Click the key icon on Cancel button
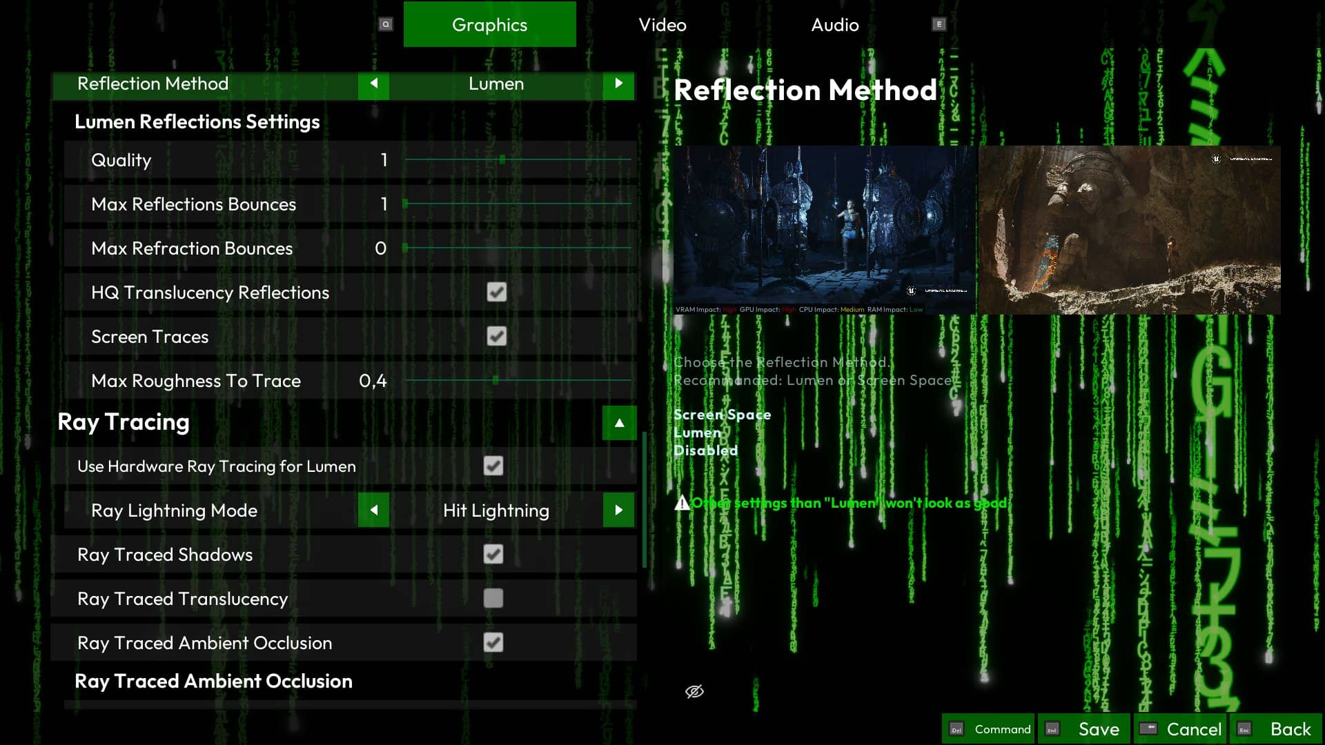Viewport: 1325px width, 745px height. tap(1148, 728)
